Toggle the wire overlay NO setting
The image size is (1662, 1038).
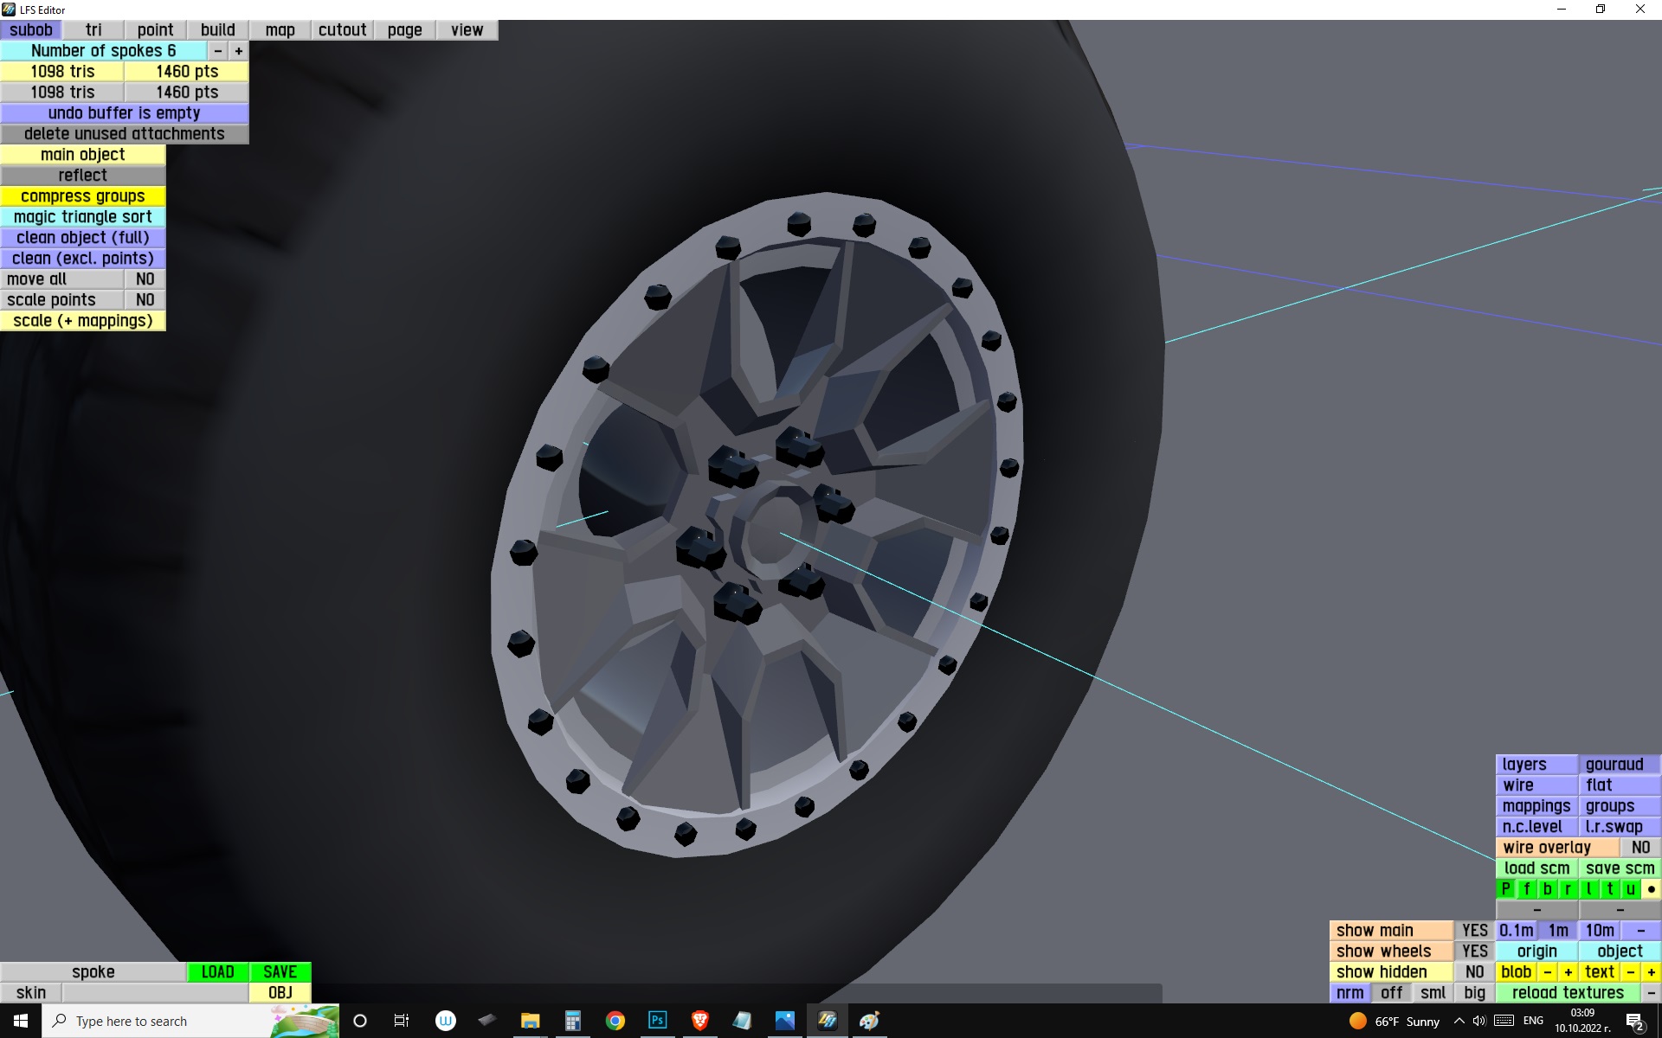click(x=1639, y=848)
